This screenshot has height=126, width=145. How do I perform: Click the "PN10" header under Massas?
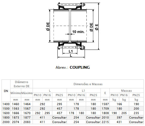pos(114,95)
